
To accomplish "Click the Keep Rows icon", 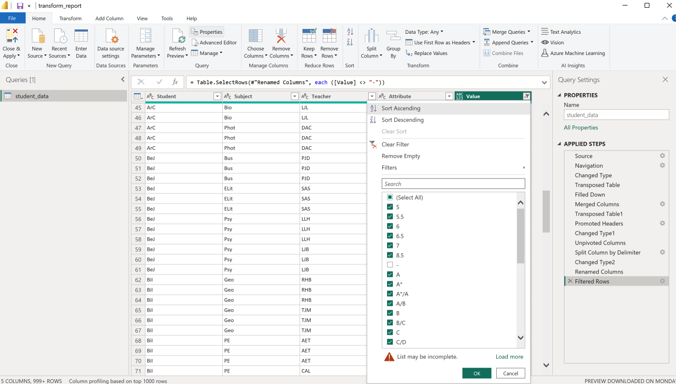I will pos(309,36).
